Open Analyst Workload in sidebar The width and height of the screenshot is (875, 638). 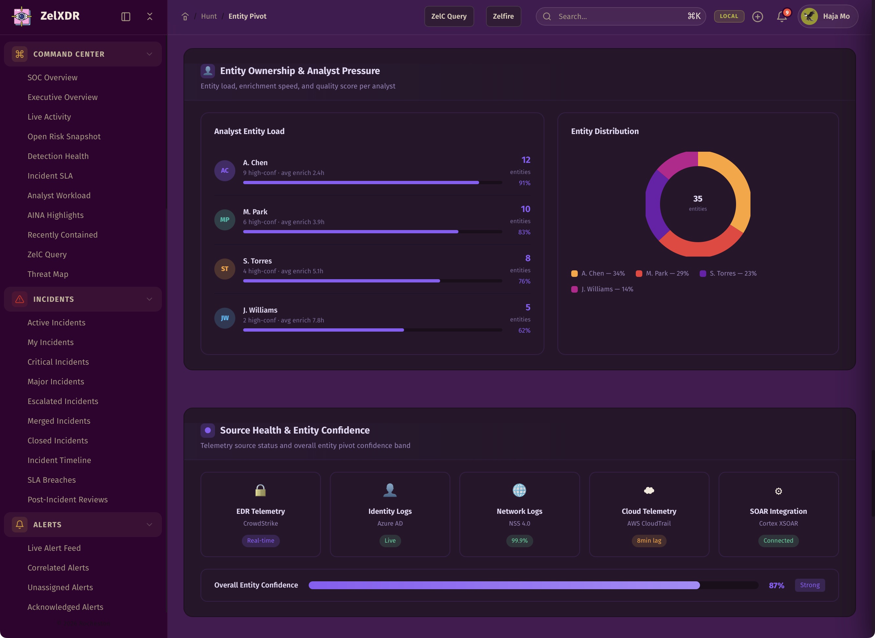tap(59, 195)
